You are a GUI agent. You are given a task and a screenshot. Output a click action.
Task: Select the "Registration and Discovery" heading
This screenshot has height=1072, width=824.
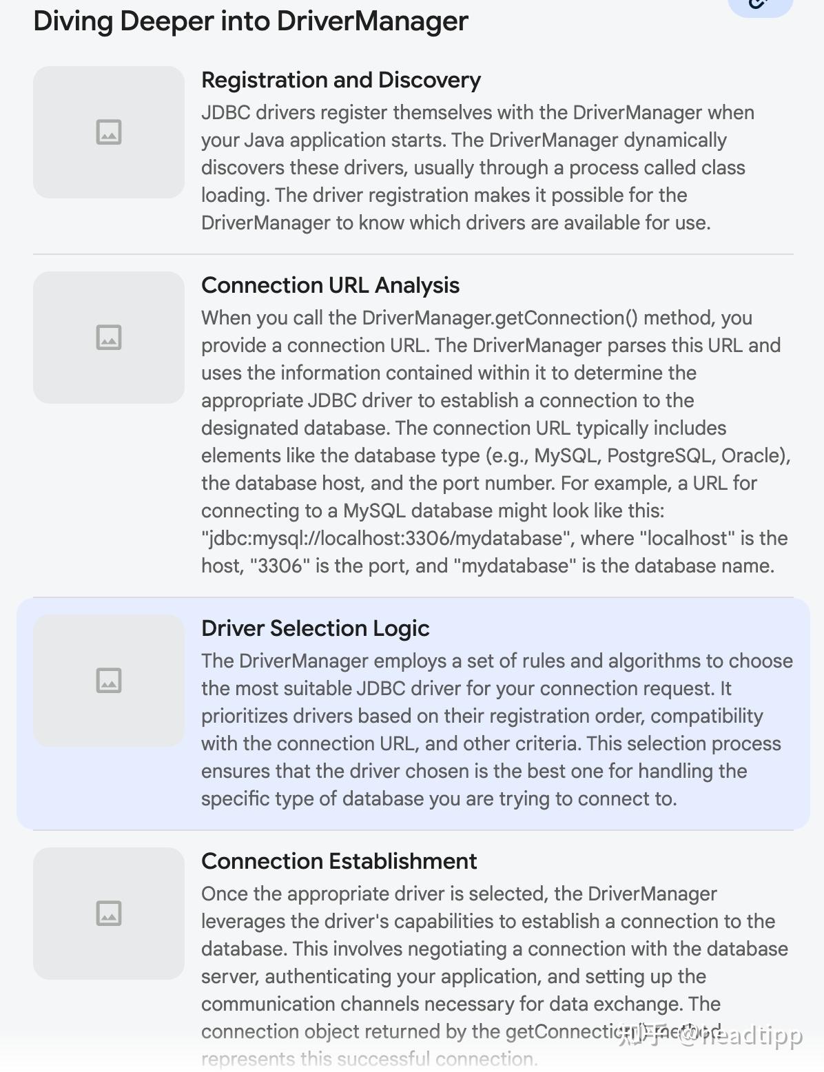340,80
